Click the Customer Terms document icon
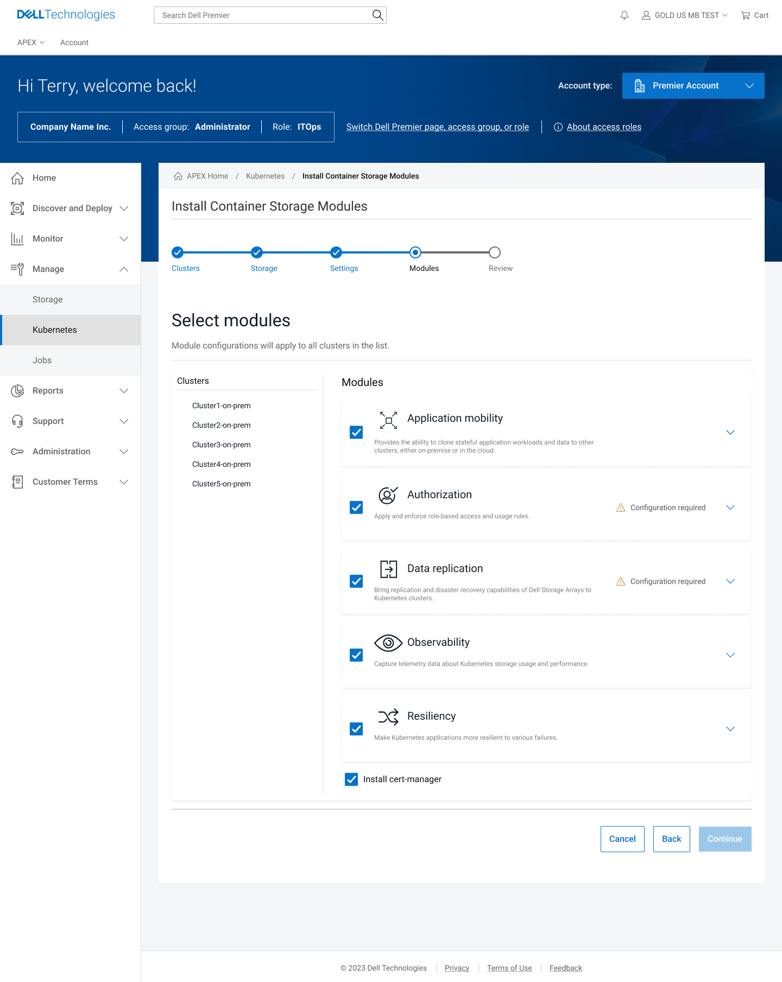The width and height of the screenshot is (782, 982). [x=17, y=482]
